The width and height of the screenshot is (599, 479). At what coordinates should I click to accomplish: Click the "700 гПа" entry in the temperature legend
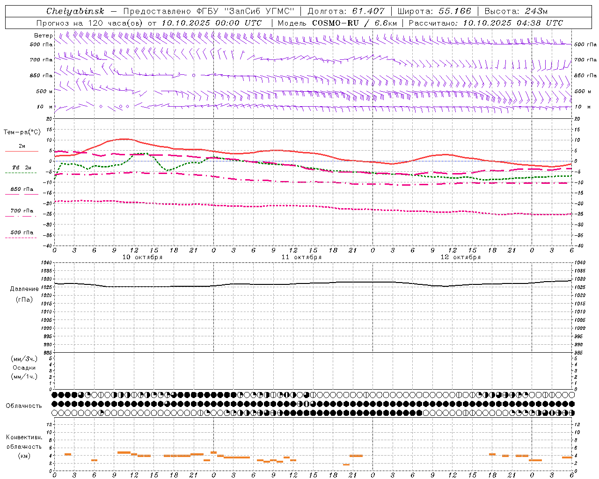point(22,211)
